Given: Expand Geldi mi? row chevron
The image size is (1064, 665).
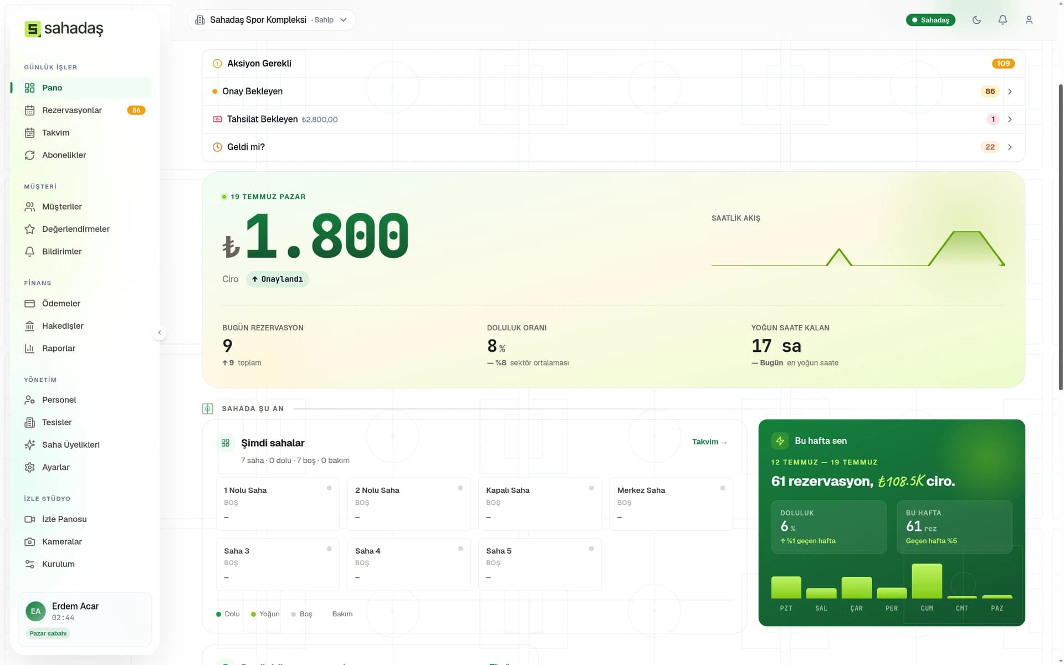Looking at the screenshot, I should pos(1010,147).
